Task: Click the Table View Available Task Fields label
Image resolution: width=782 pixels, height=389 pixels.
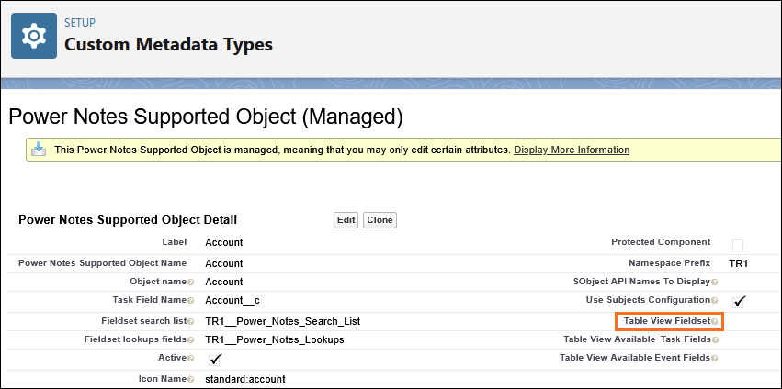Action: coord(637,339)
